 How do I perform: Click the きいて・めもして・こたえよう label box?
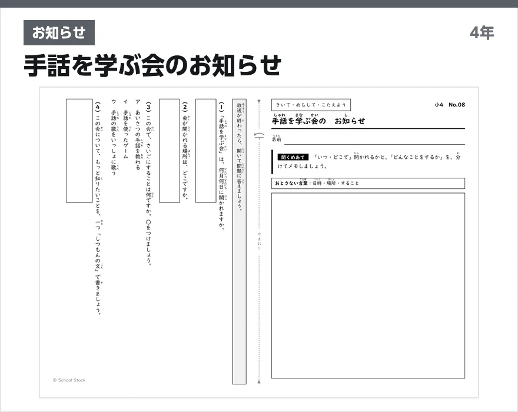[x=311, y=105]
